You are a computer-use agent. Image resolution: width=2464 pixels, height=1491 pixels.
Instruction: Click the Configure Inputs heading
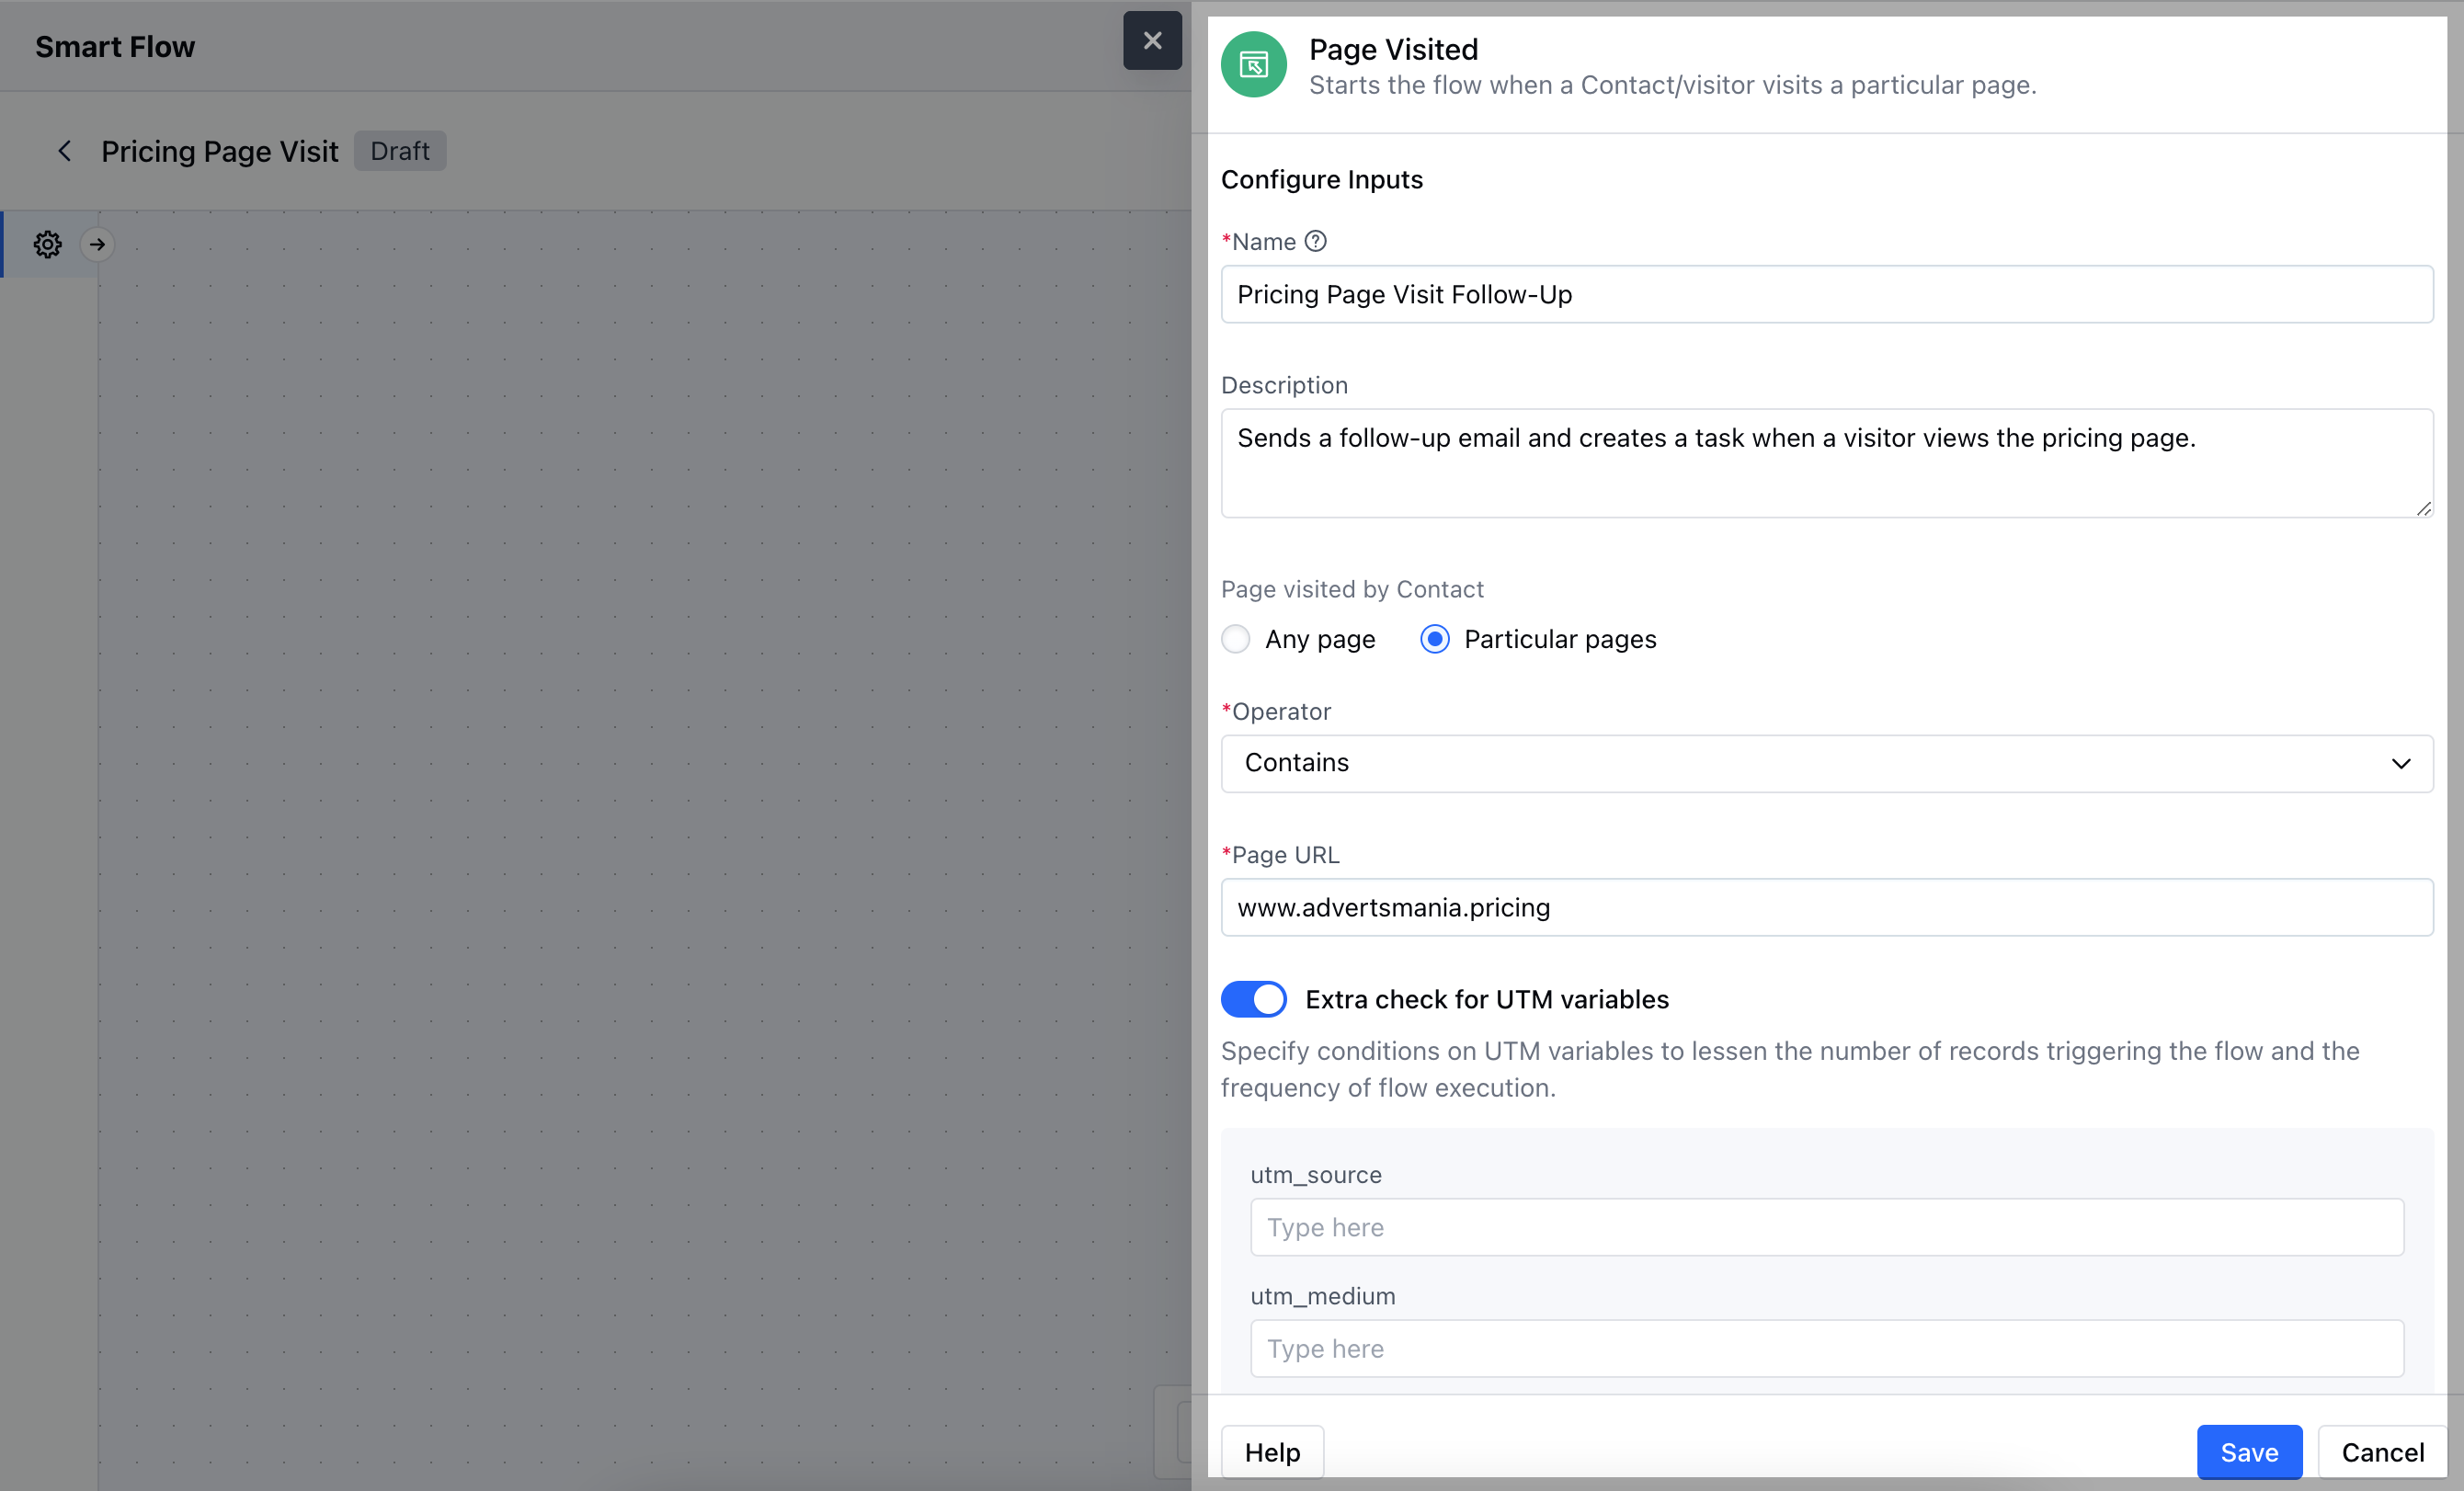click(x=1321, y=179)
